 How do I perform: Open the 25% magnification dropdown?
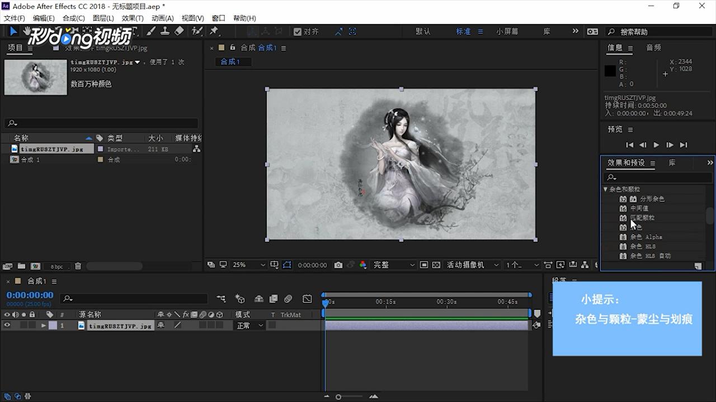tap(248, 265)
